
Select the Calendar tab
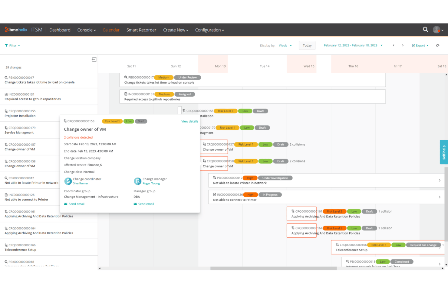point(111,30)
